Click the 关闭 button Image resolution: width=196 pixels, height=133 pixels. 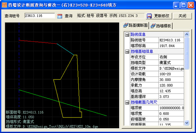182,16
